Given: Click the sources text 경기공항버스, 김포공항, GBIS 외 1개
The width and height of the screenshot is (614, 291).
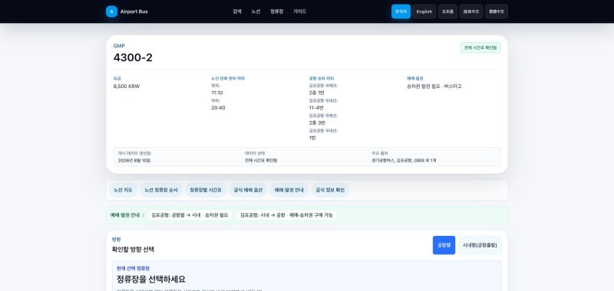Looking at the screenshot, I should click(x=404, y=161).
